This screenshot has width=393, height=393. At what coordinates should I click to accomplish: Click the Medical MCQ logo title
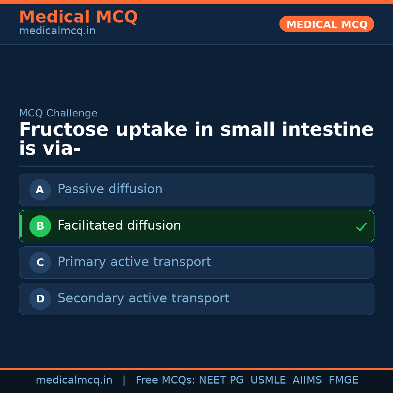78,17
